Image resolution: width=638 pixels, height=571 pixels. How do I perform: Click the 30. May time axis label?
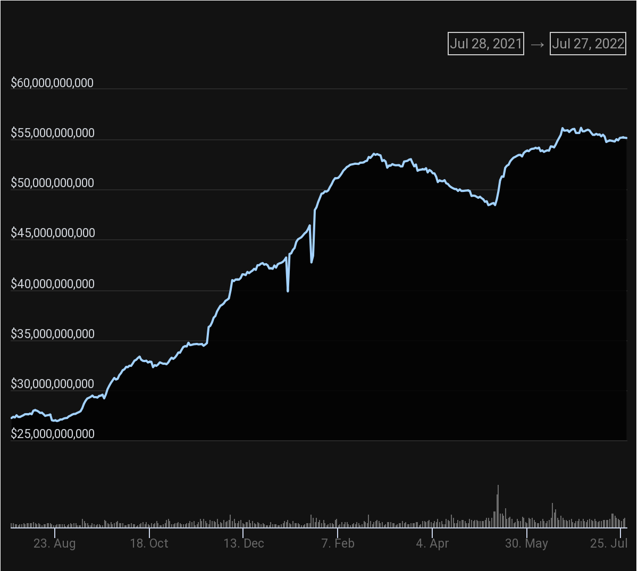[x=526, y=543]
